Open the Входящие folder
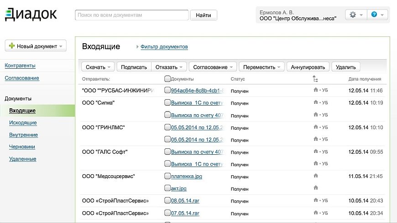397x223 pixels. 22,111
